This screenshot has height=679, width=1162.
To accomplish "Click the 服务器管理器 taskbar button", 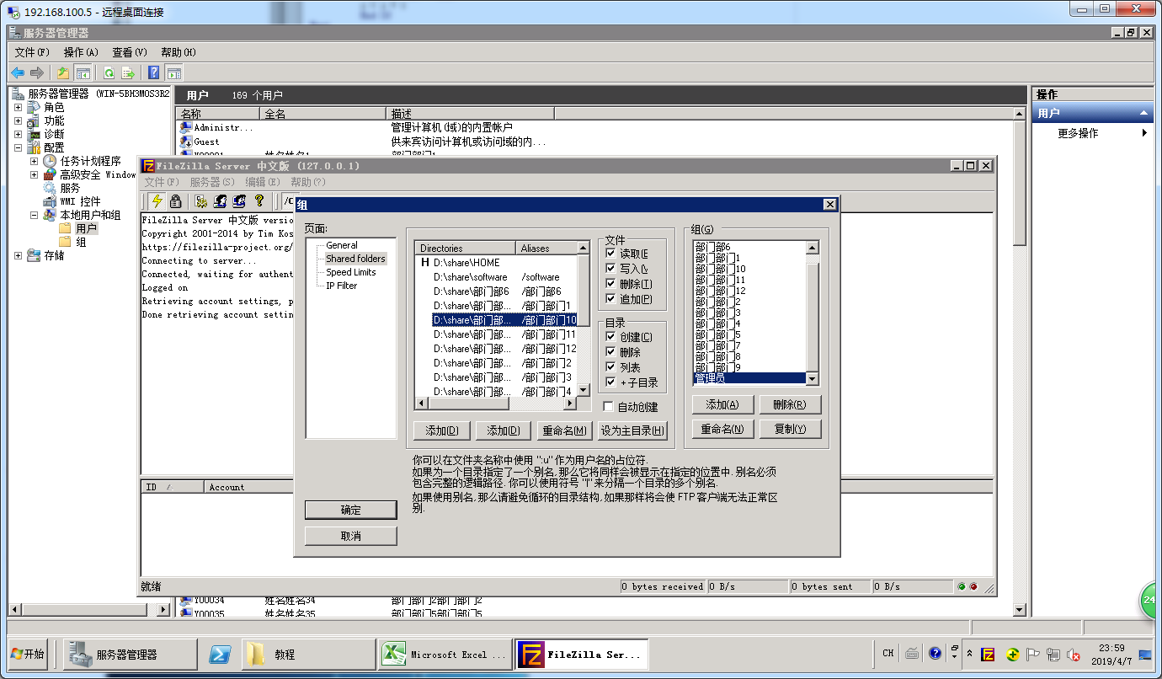I will click(x=130, y=654).
